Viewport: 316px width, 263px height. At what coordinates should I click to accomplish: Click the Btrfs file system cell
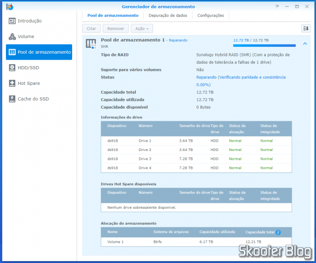[x=158, y=242]
